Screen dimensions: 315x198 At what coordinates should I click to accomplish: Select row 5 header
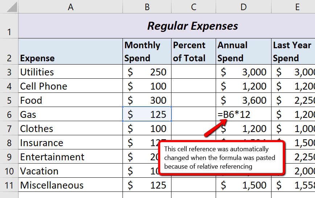point(9,100)
